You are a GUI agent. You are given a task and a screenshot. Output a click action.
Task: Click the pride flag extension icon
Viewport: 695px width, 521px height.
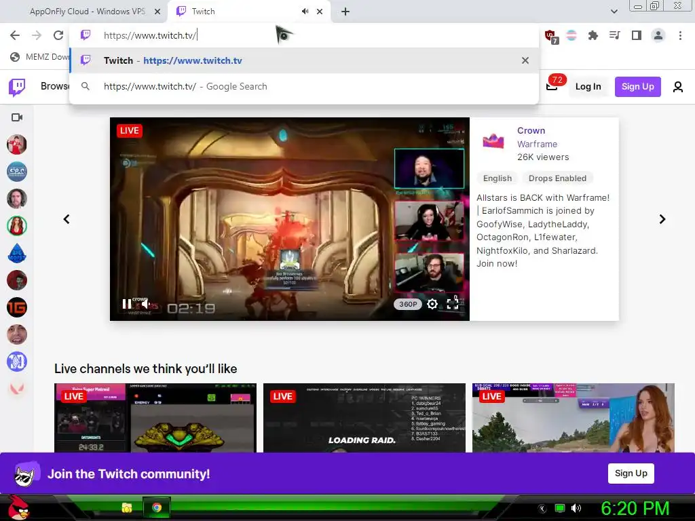coord(571,35)
